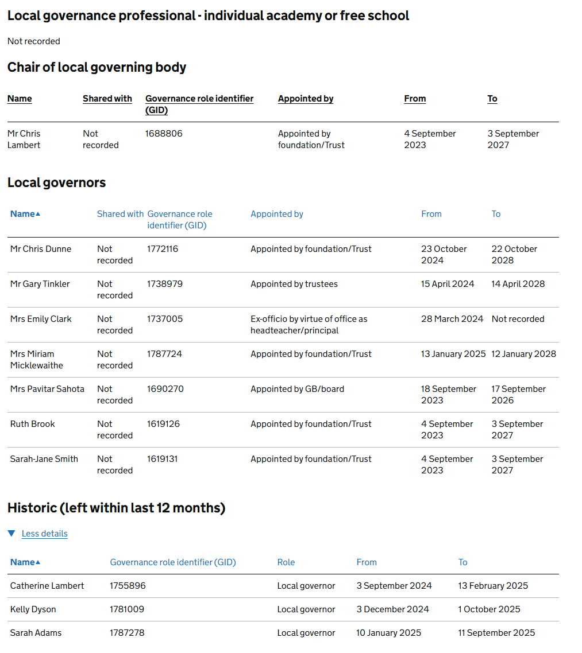
Task: Click Name header in Chair table
Action: 20,99
